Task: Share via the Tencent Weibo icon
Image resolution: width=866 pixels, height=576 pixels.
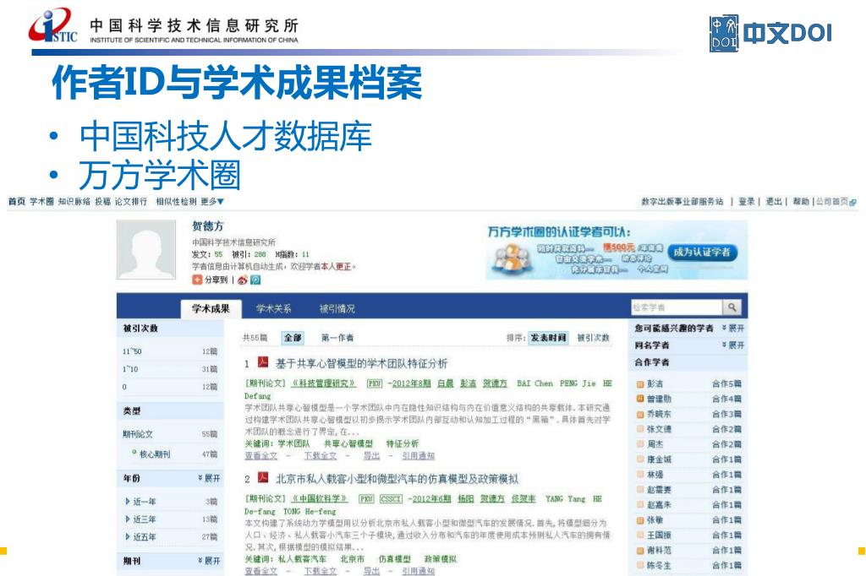Action: click(x=255, y=280)
